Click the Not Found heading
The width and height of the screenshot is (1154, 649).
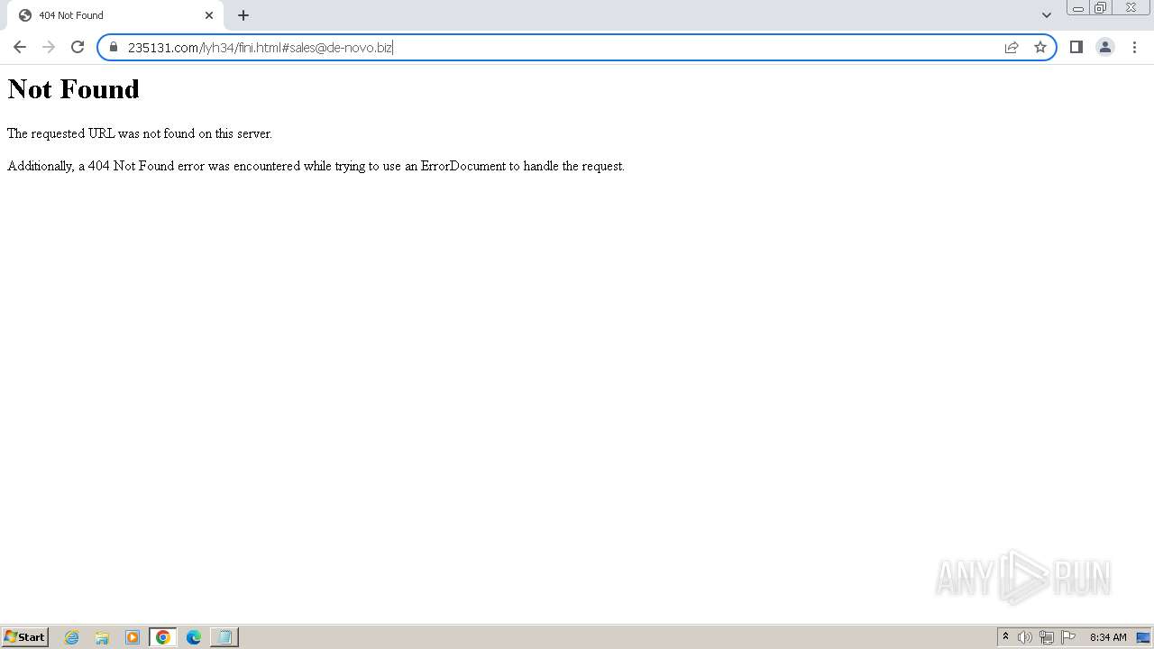pos(74,88)
